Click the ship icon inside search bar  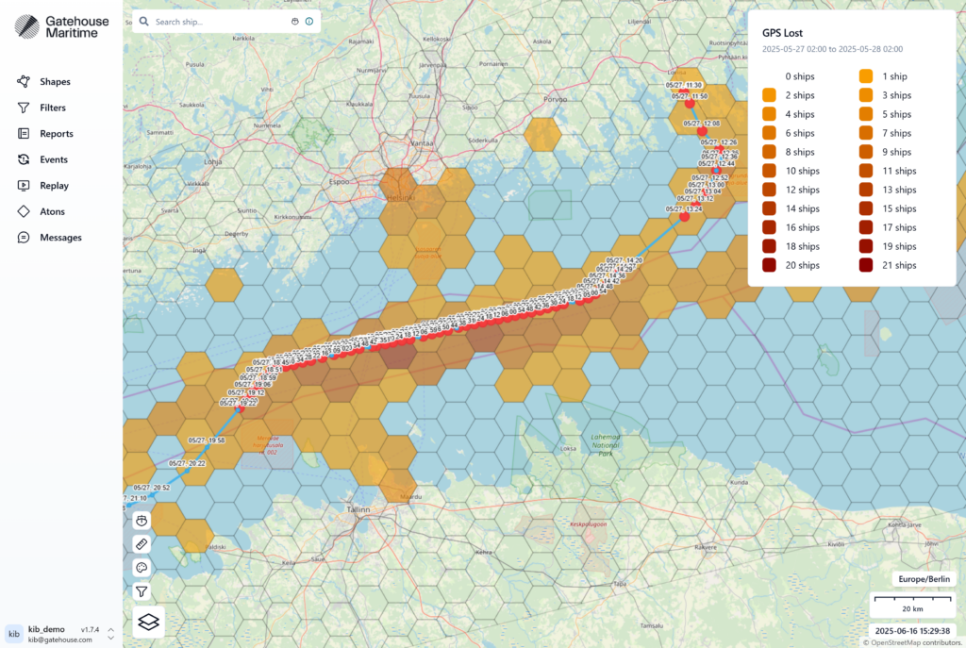(x=294, y=22)
